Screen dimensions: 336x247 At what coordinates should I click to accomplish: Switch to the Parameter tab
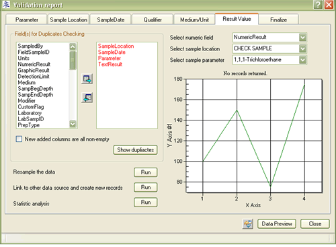coord(27,20)
